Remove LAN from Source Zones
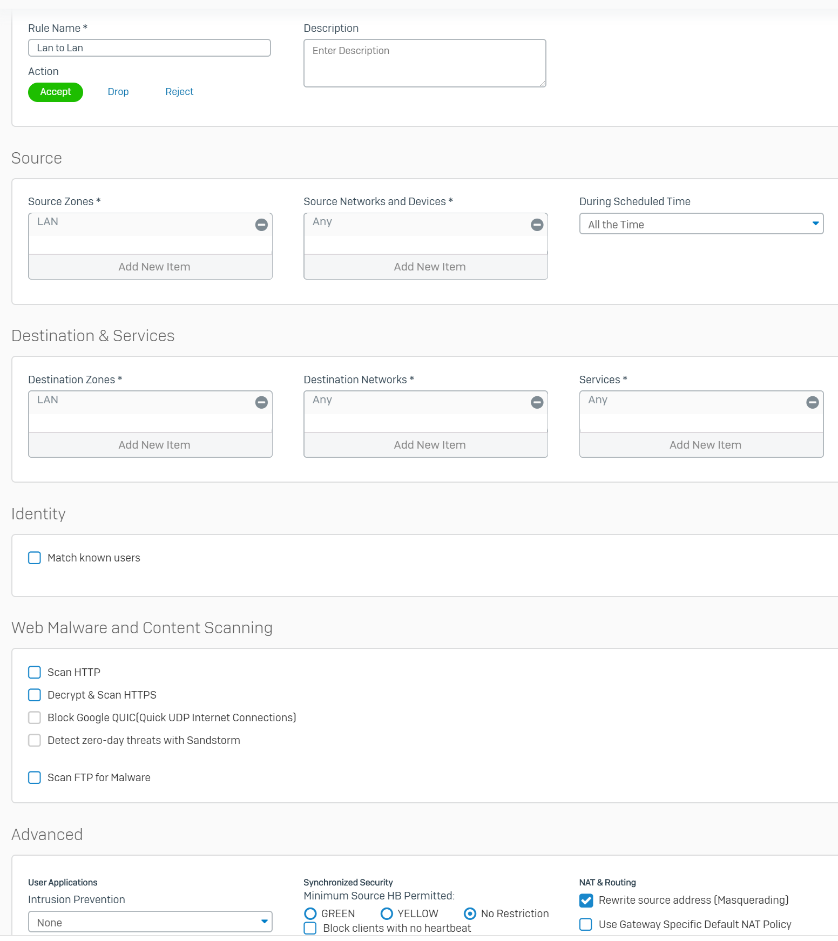The height and width of the screenshot is (941, 838). (261, 225)
